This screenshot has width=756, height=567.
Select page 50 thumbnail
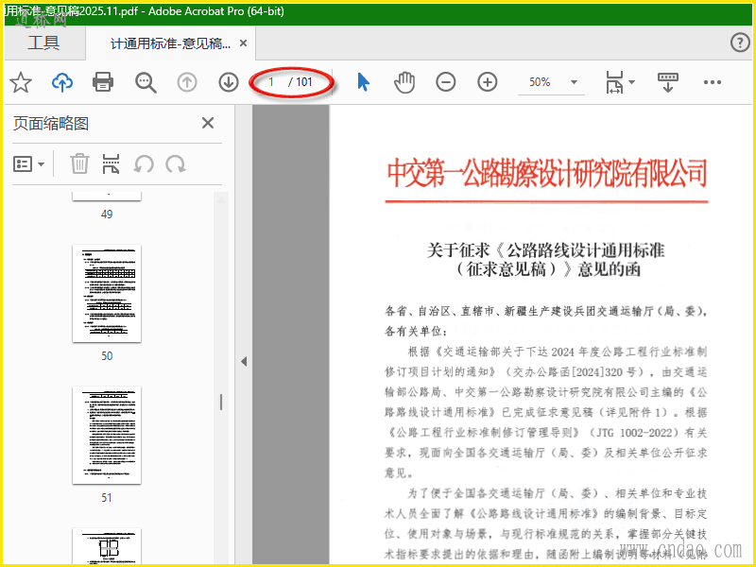tap(107, 294)
